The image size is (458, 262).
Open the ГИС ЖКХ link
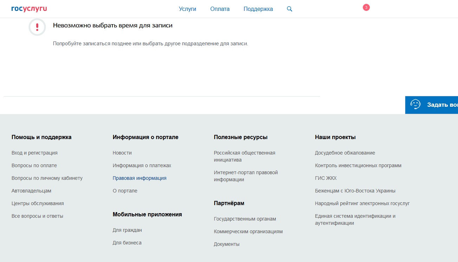click(x=326, y=178)
